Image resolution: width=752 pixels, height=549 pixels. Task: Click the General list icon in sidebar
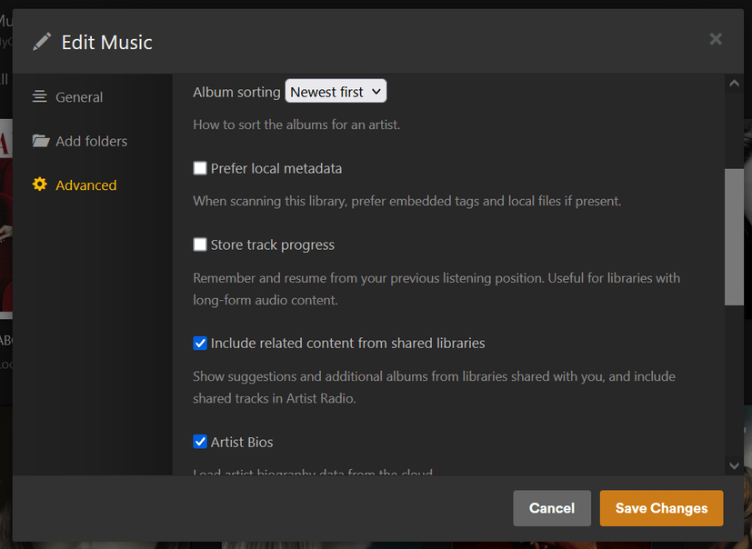[40, 96]
